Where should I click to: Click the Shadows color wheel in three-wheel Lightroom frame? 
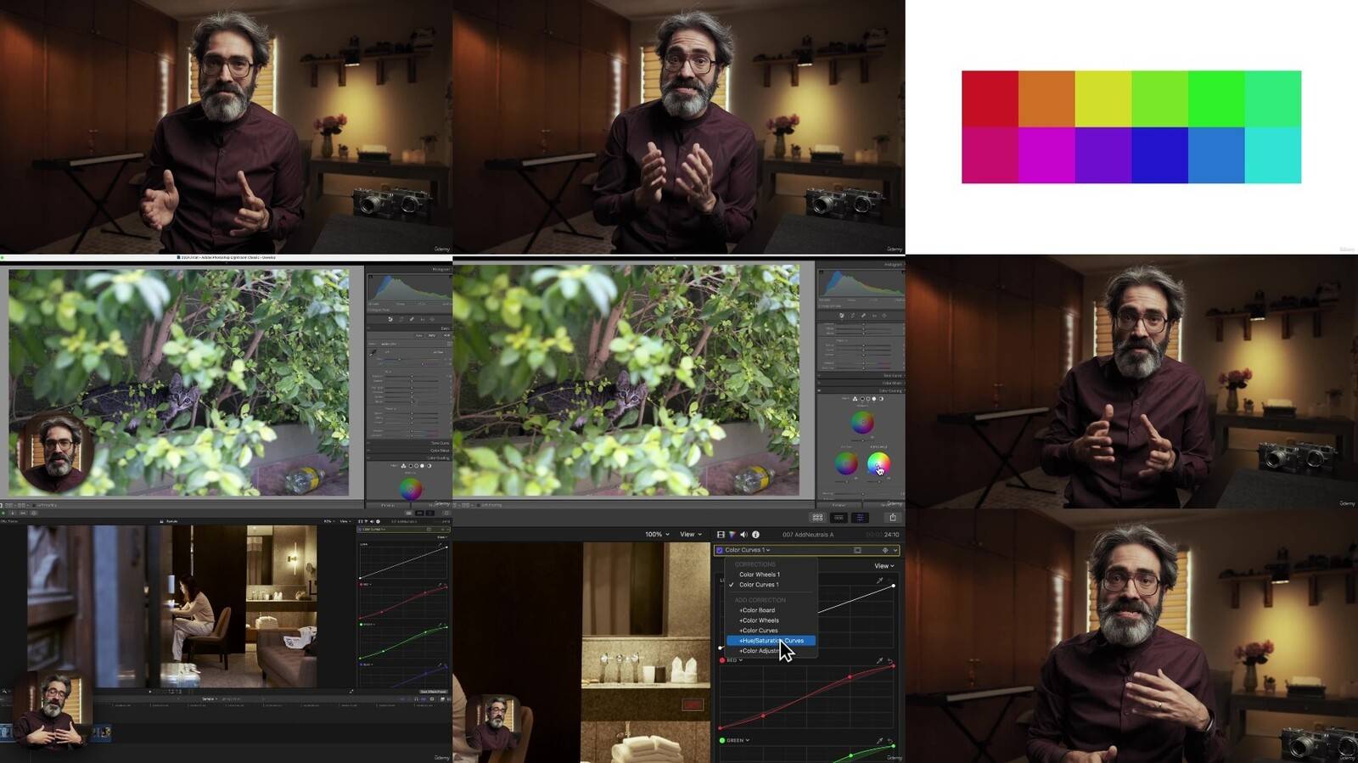[x=846, y=463]
